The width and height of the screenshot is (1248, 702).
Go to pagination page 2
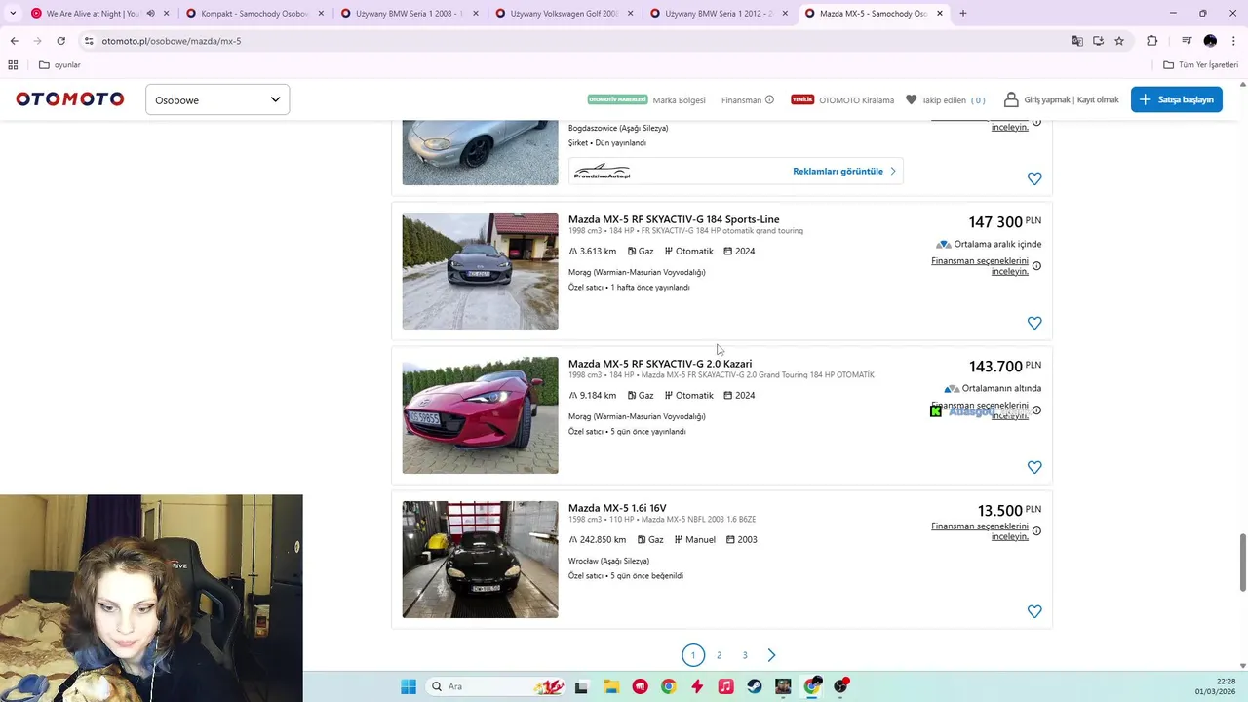[719, 655]
